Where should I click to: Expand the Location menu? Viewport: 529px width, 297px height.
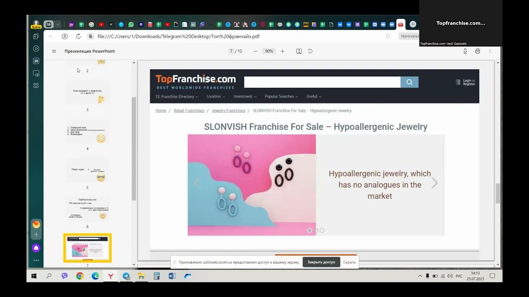coord(216,97)
